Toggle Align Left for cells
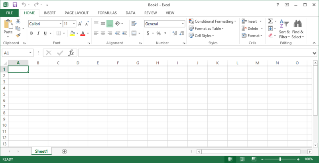 point(96,33)
